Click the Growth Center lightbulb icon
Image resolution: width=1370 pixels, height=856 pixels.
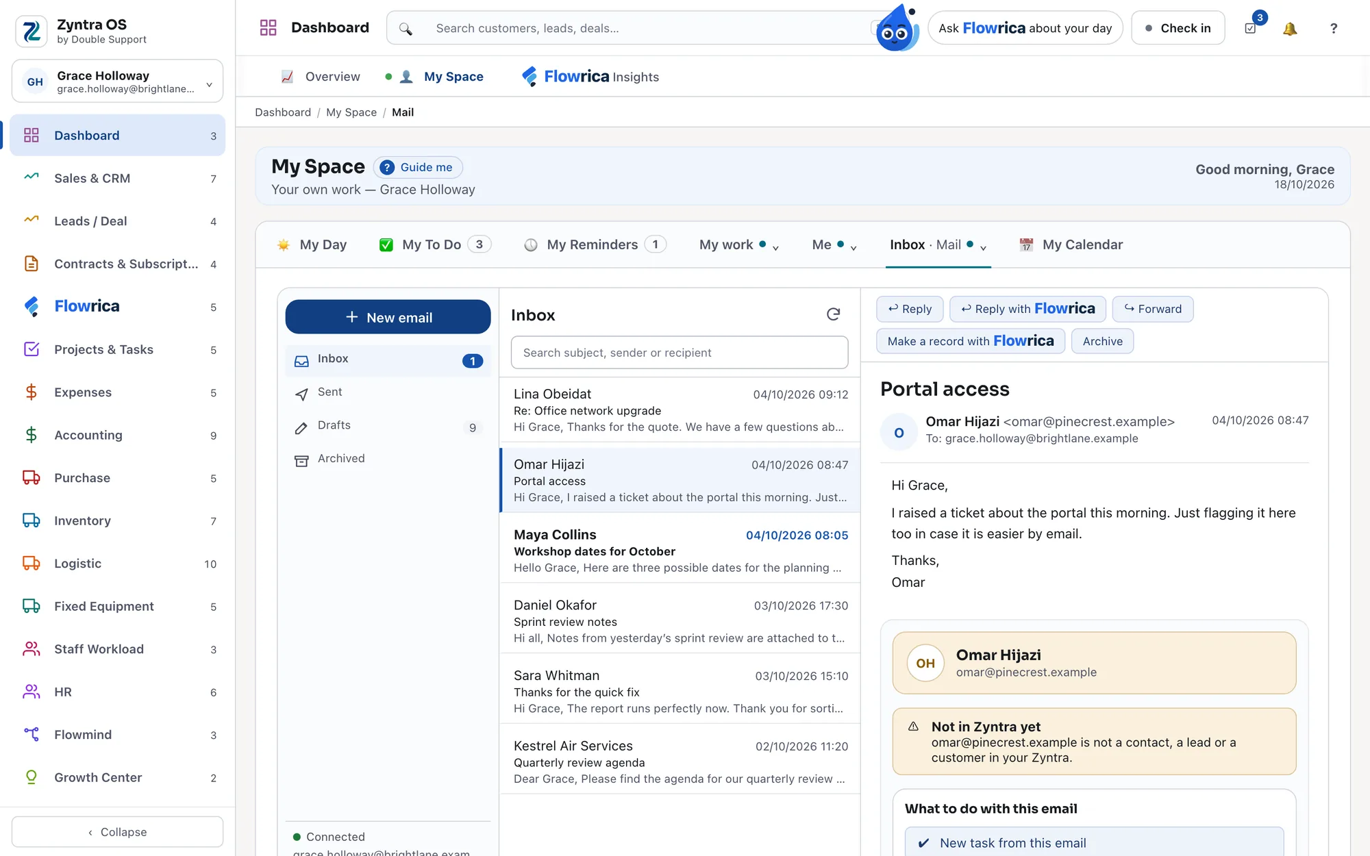[32, 777]
